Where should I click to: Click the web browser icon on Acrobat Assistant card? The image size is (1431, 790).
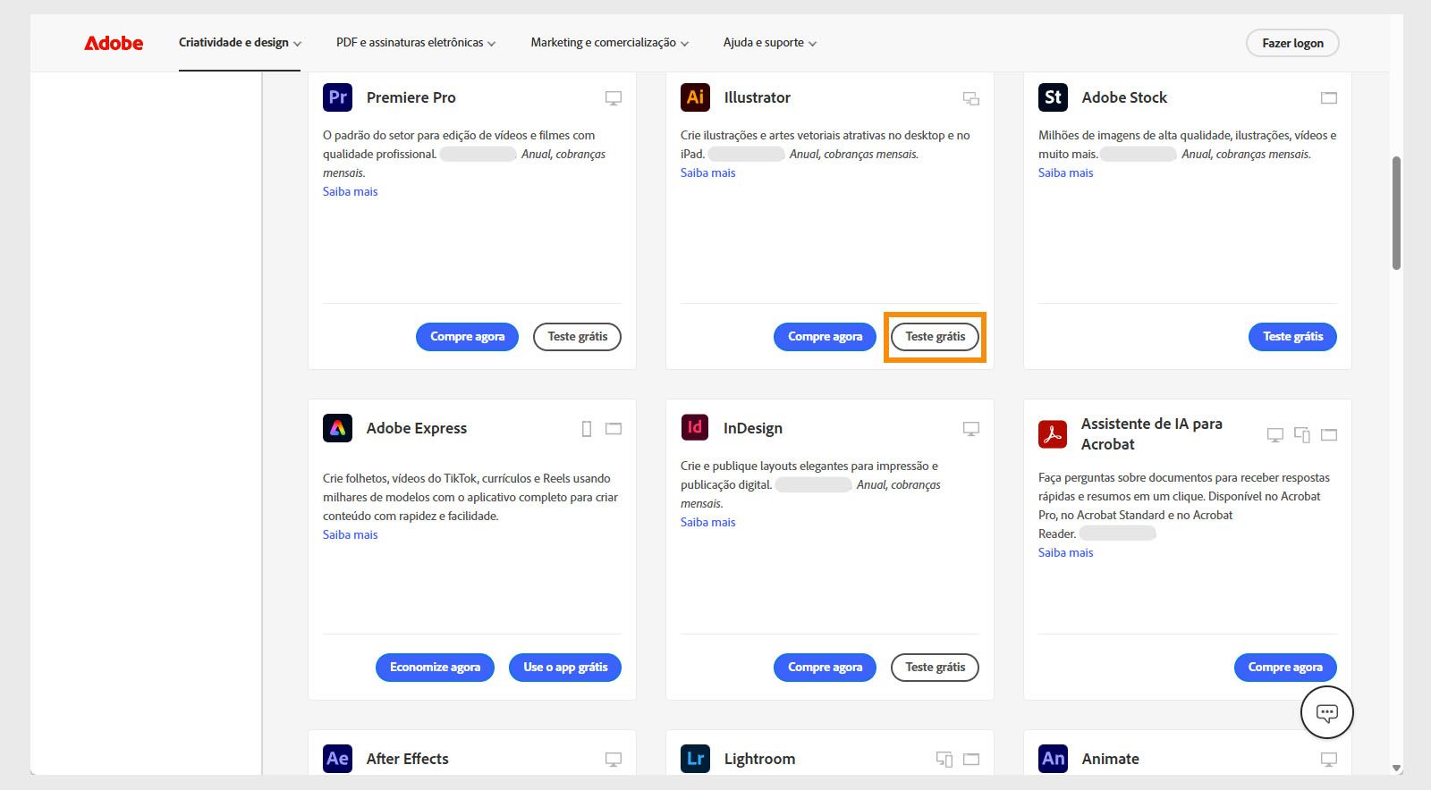pos(1329,435)
